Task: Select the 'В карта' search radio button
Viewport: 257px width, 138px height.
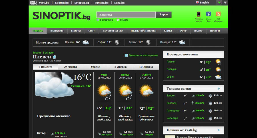Action: pyautogui.click(x=118, y=20)
